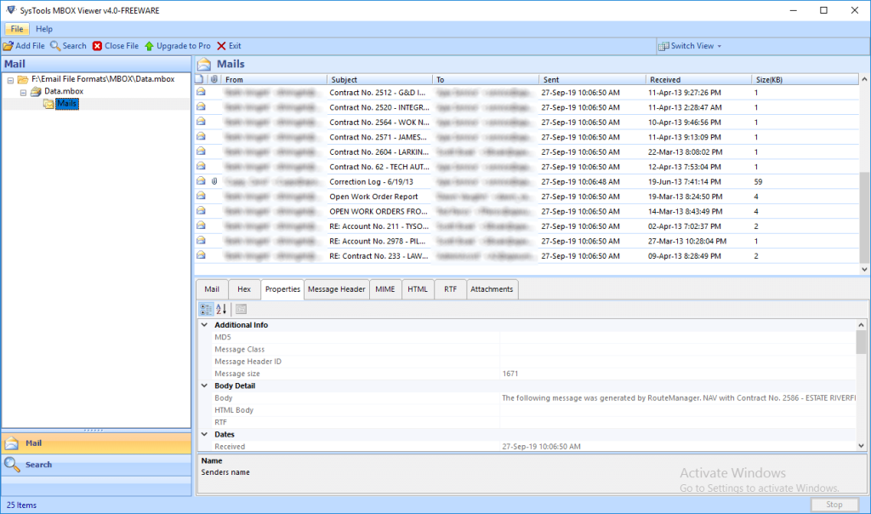Open the File menu

click(x=17, y=29)
